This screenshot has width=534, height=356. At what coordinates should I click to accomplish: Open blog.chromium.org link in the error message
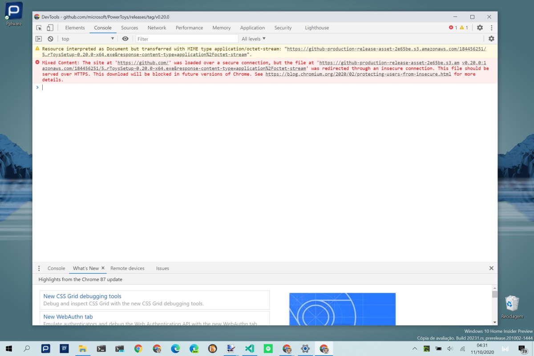click(358, 74)
